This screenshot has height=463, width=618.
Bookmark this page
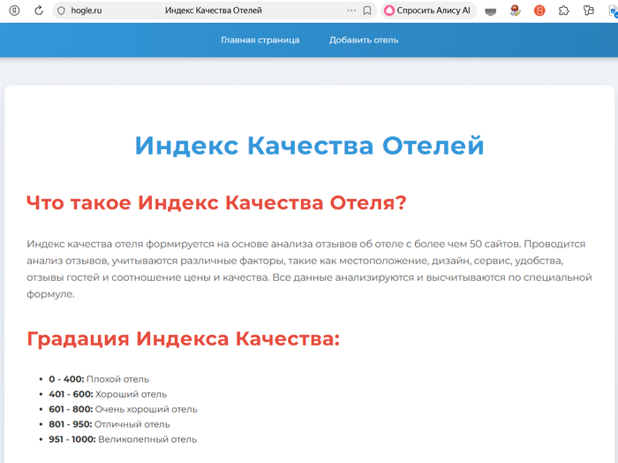(x=367, y=11)
